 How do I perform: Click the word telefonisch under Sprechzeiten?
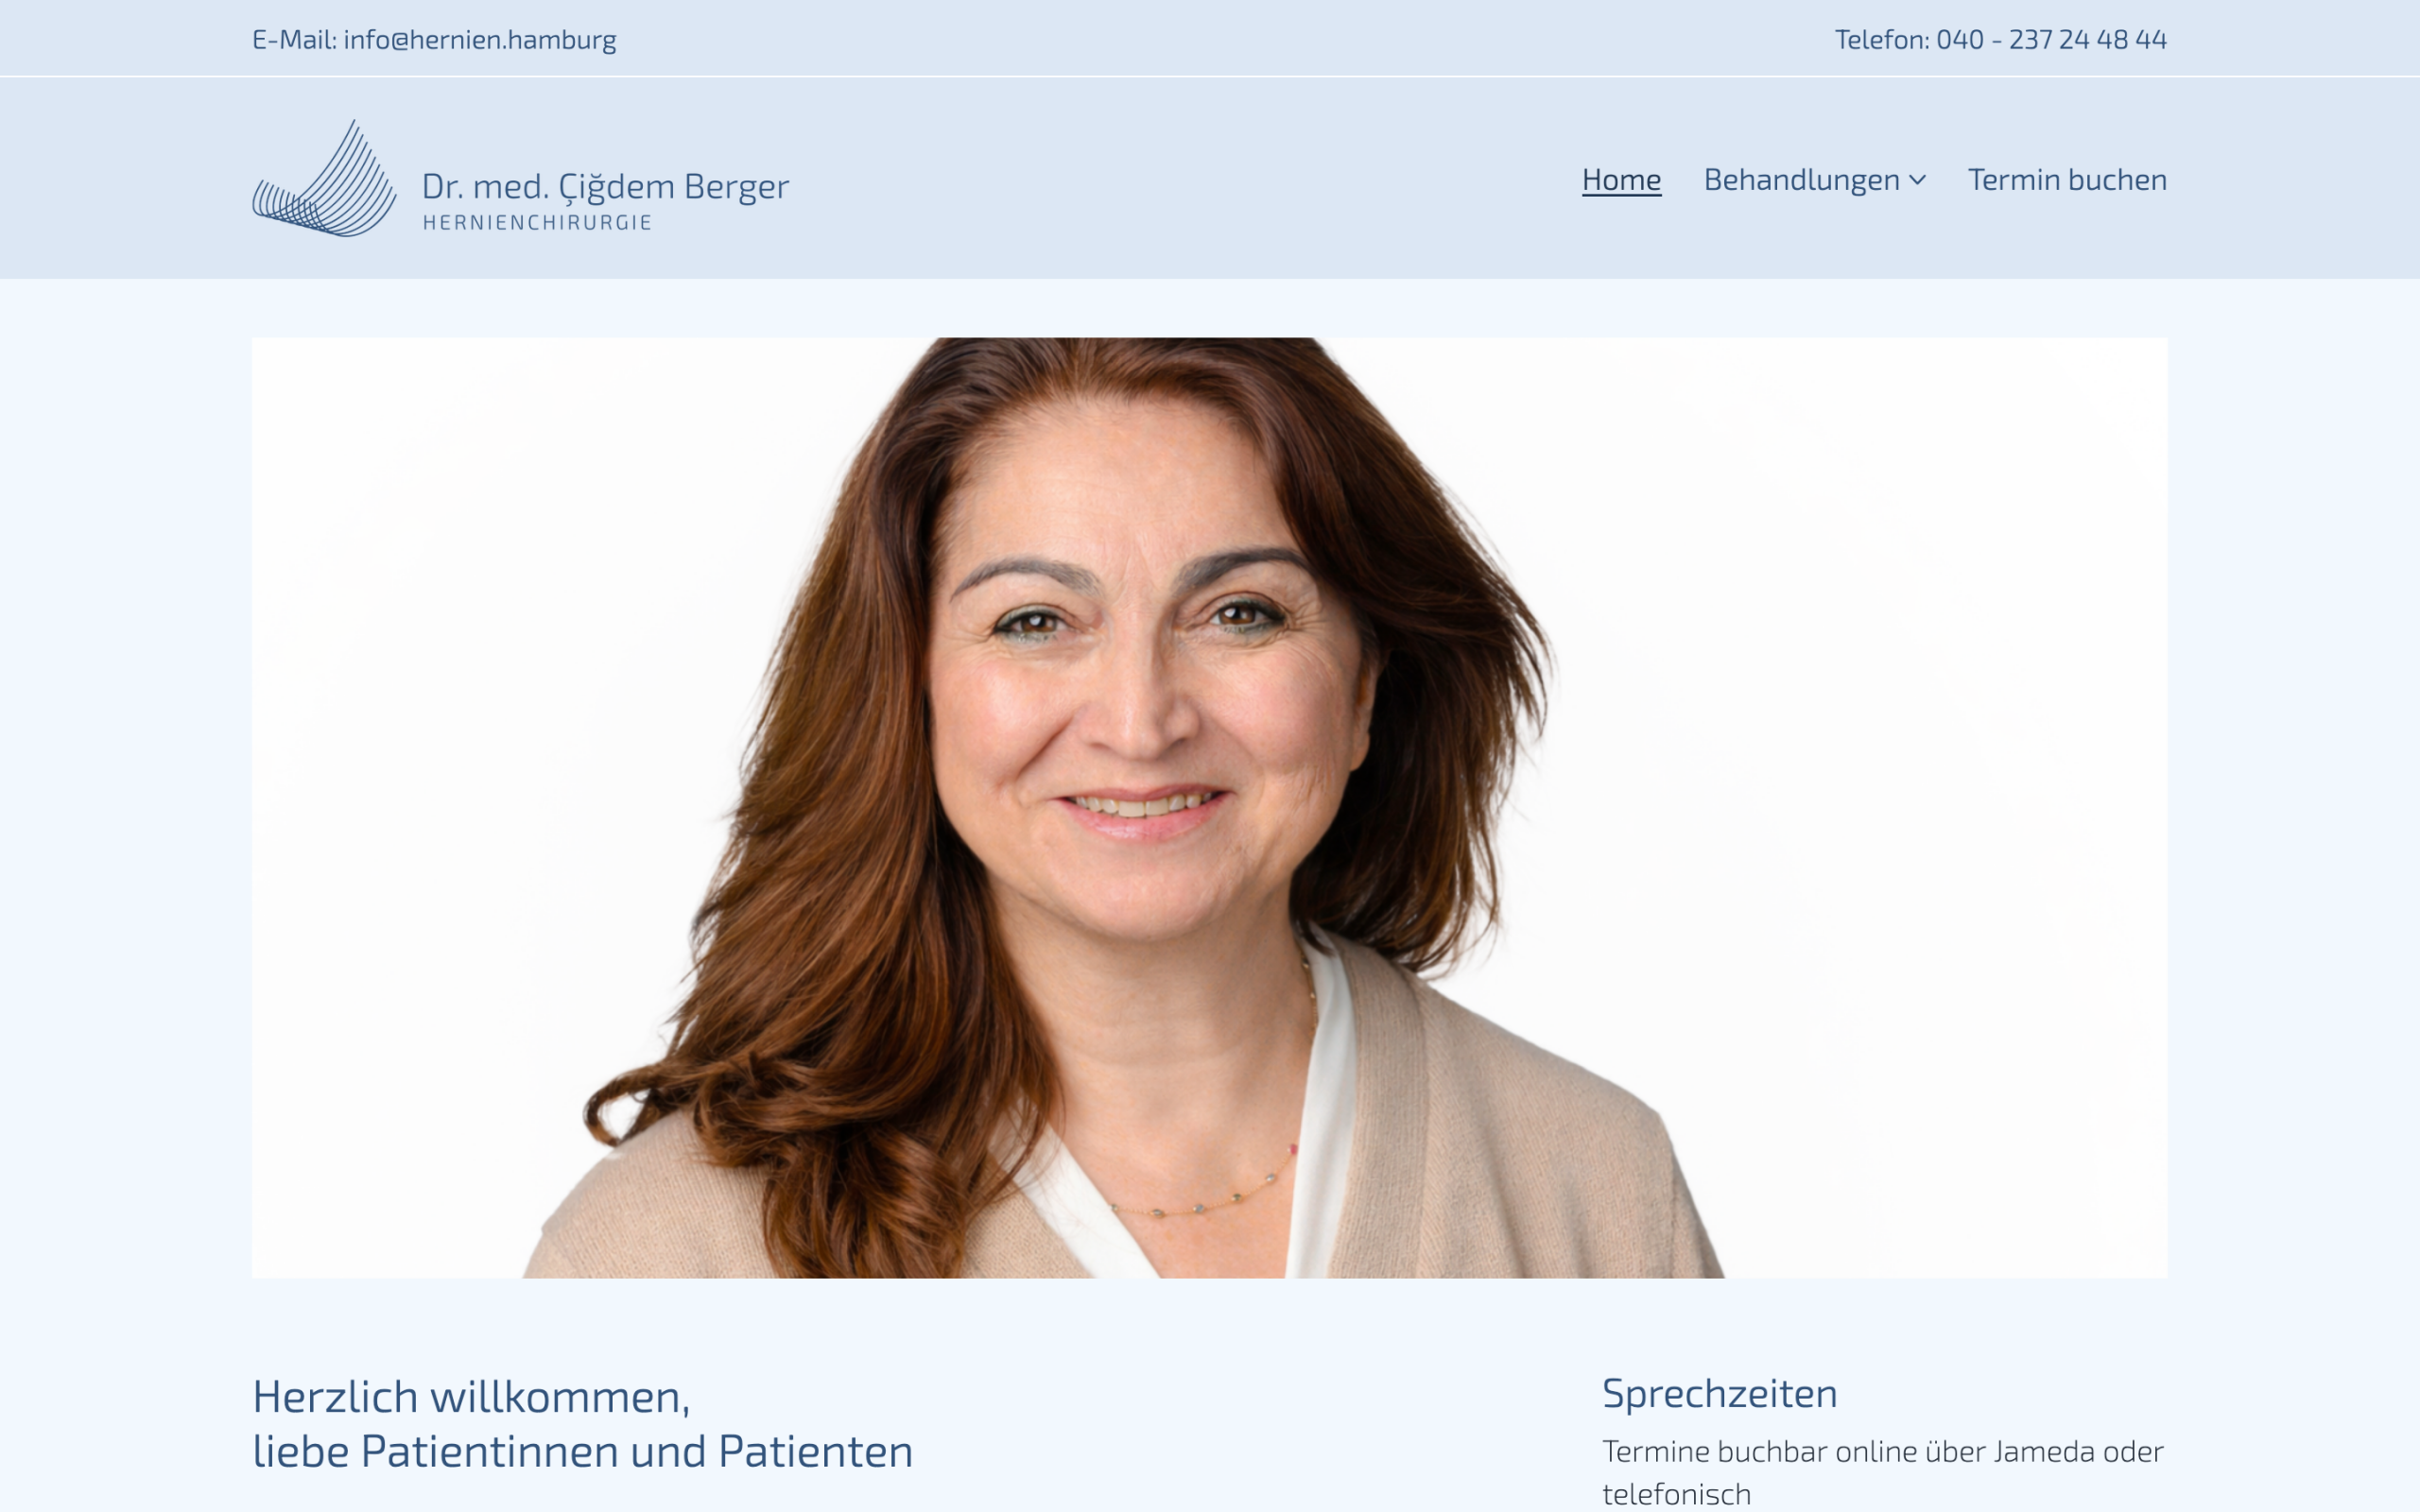pyautogui.click(x=1676, y=1494)
